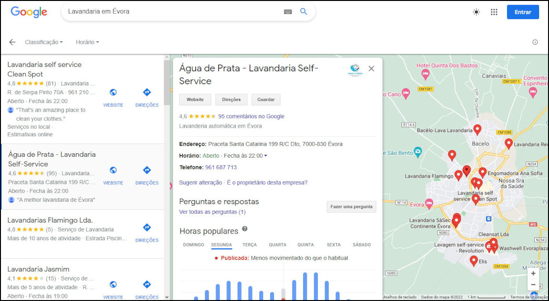The height and width of the screenshot is (301, 549).
Task: Open Lavandarias Flamingo Lda. result title
Action: [x=50, y=220]
